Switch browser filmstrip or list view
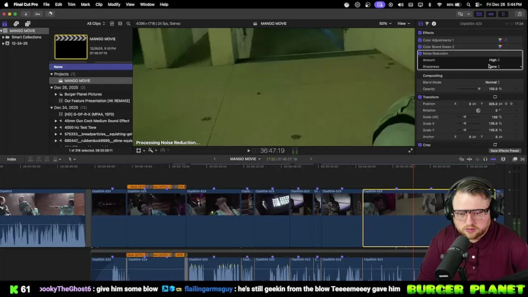The height and width of the screenshot is (297, 528). click(x=112, y=24)
